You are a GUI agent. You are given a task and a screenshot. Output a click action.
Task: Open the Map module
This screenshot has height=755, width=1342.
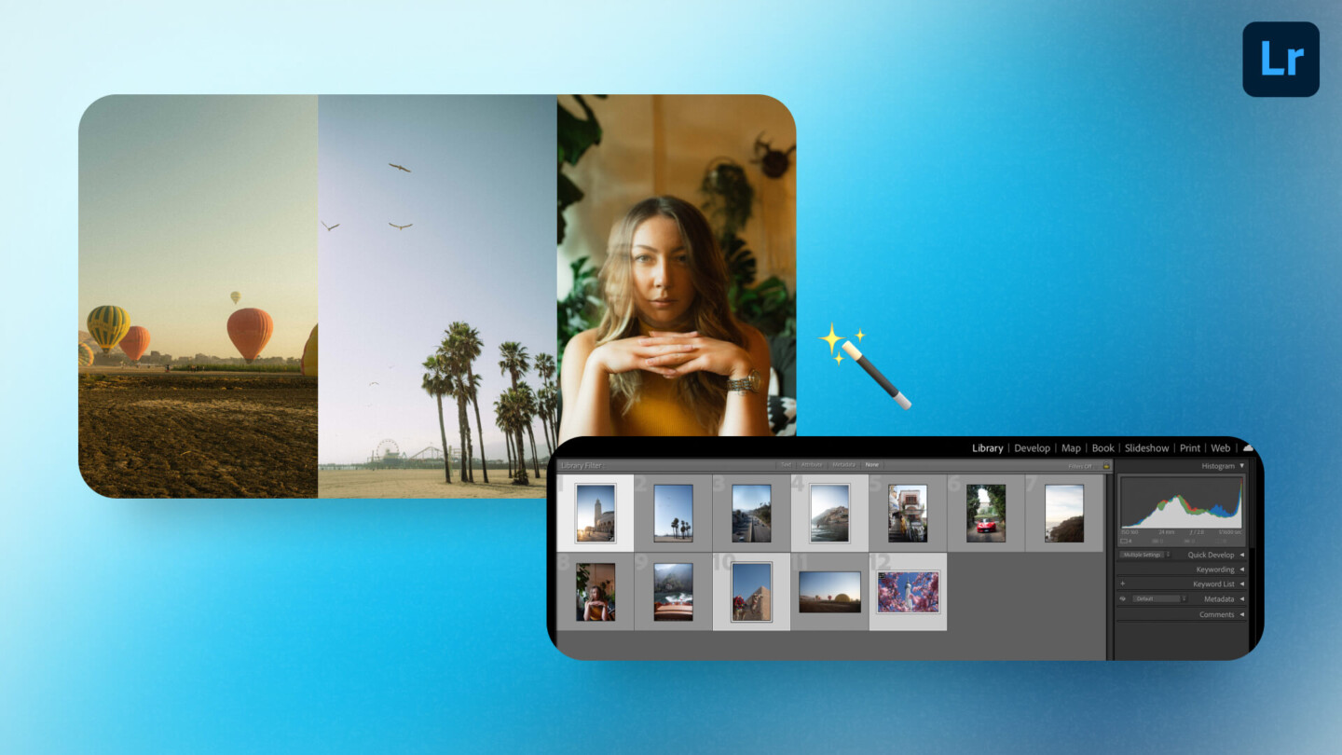[x=1071, y=448]
